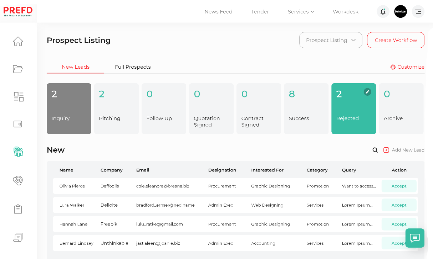Screen dimensions: 433x259
Task: Select the Success stage card showing 8
Action: (306, 109)
